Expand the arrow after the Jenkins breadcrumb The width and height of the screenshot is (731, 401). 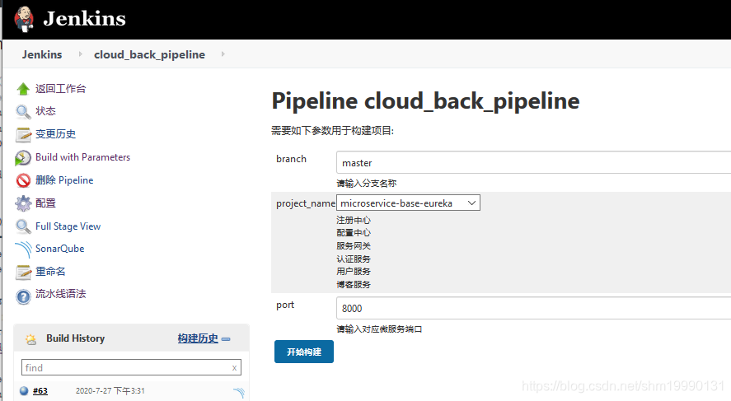point(80,54)
